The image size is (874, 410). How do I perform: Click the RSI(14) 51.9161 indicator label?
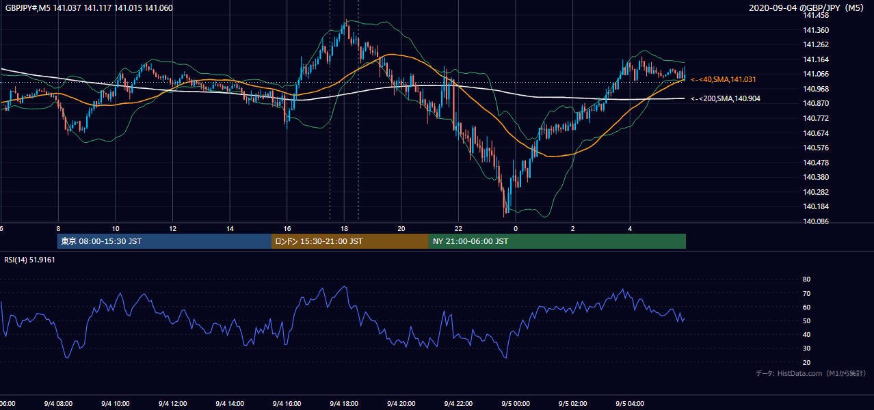[x=30, y=260]
